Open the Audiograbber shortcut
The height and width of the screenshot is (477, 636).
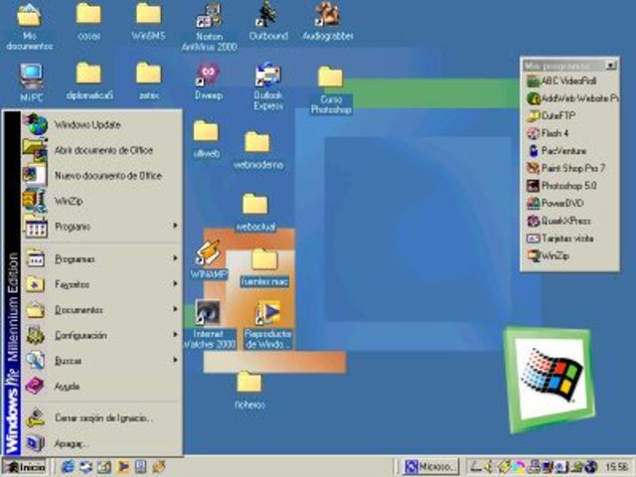(328, 22)
